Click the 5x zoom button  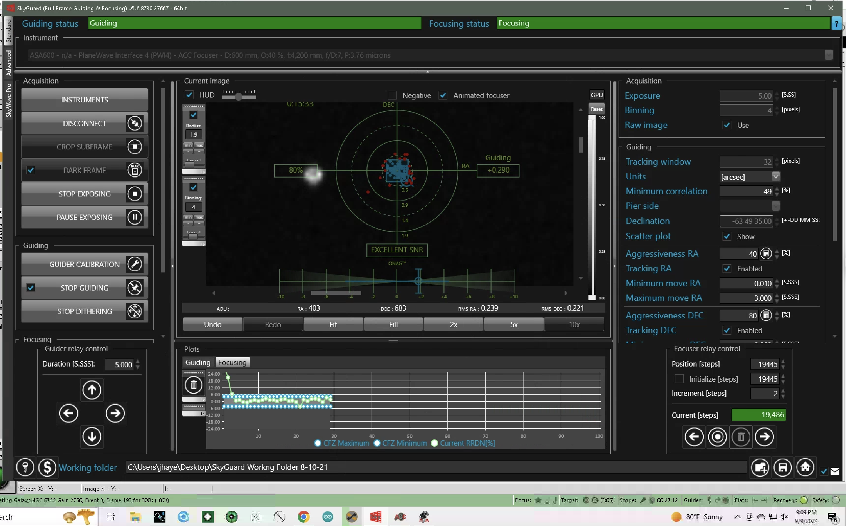(x=514, y=324)
